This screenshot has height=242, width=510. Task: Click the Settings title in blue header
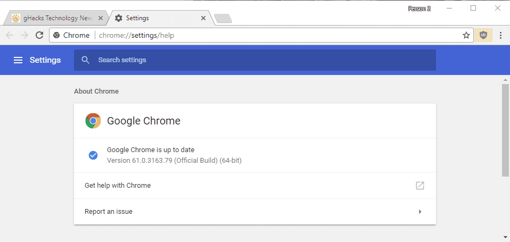click(45, 60)
